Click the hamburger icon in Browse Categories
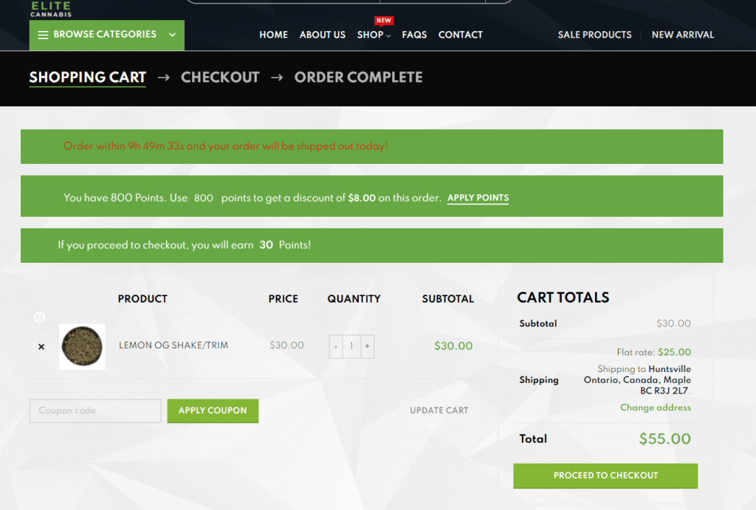Image resolution: width=756 pixels, height=510 pixels. 43,35
